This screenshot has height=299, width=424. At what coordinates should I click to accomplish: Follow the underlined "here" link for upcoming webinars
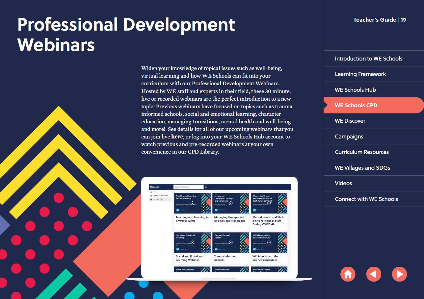177,137
